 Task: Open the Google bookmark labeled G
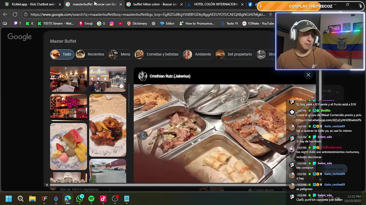[x=101, y=23]
